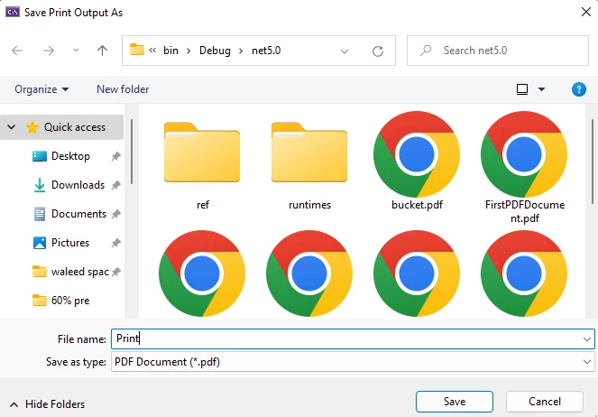Select Downloads in the navigation pane

click(x=78, y=185)
